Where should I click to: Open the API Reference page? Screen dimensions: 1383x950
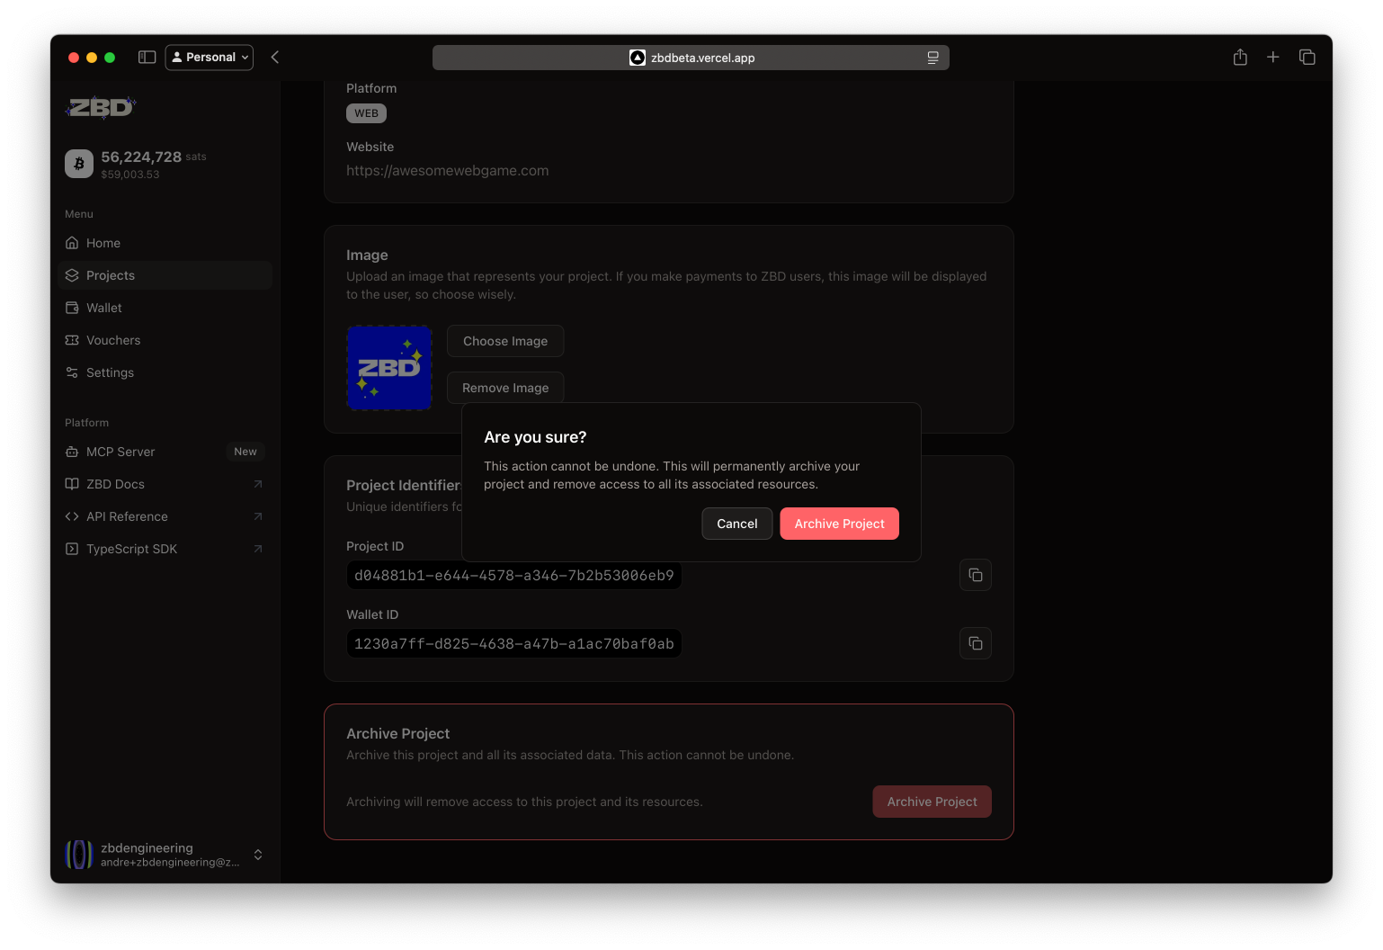127,516
